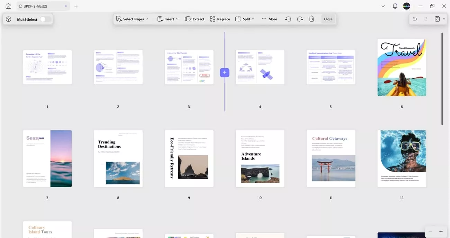Open the save options dropdown arrow
This screenshot has width=450, height=238.
click(444, 19)
